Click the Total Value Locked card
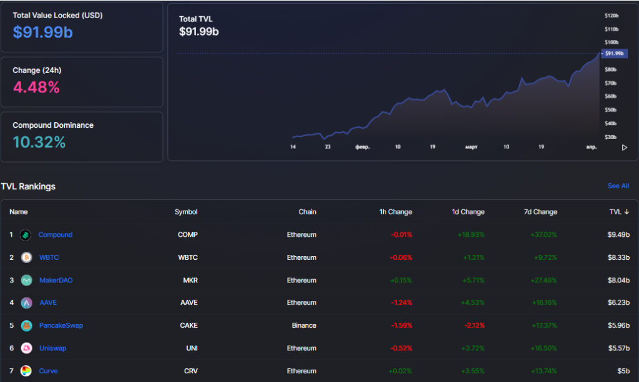The height and width of the screenshot is (382, 639). 82,27
